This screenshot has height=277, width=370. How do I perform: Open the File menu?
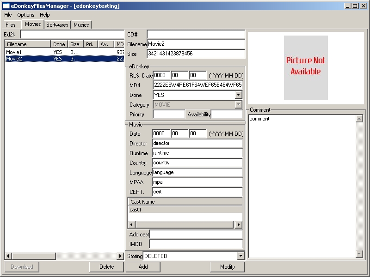8,15
